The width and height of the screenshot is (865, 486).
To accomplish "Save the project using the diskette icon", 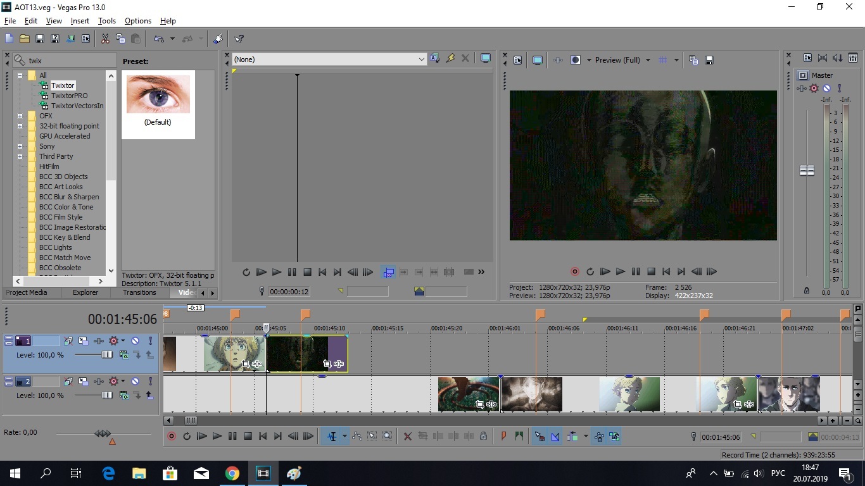I will pos(40,39).
